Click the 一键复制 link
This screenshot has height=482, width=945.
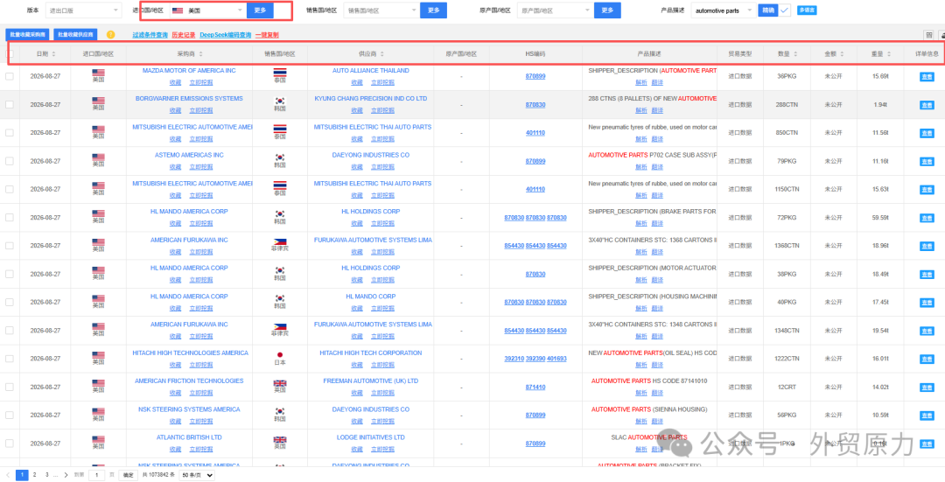267,35
